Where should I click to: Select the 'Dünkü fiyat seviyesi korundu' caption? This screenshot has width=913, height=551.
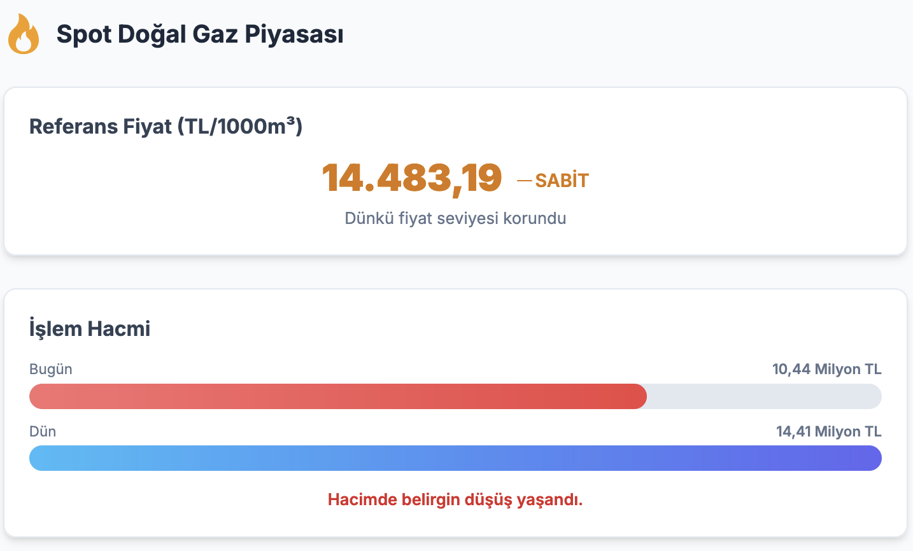coord(455,218)
